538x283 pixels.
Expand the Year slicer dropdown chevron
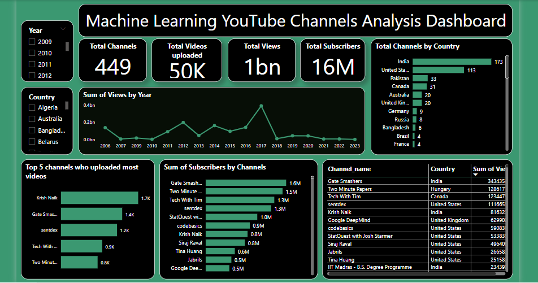63,28
